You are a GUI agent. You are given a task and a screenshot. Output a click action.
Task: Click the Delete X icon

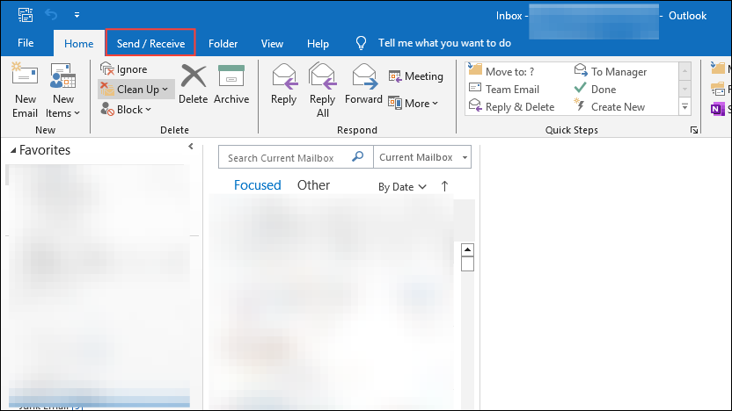[x=193, y=77]
